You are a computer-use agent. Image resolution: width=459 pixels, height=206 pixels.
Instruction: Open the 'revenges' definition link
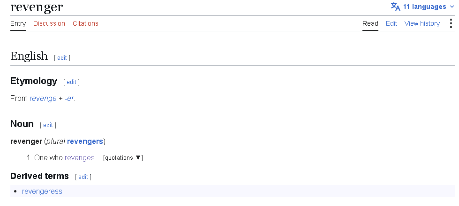point(80,158)
